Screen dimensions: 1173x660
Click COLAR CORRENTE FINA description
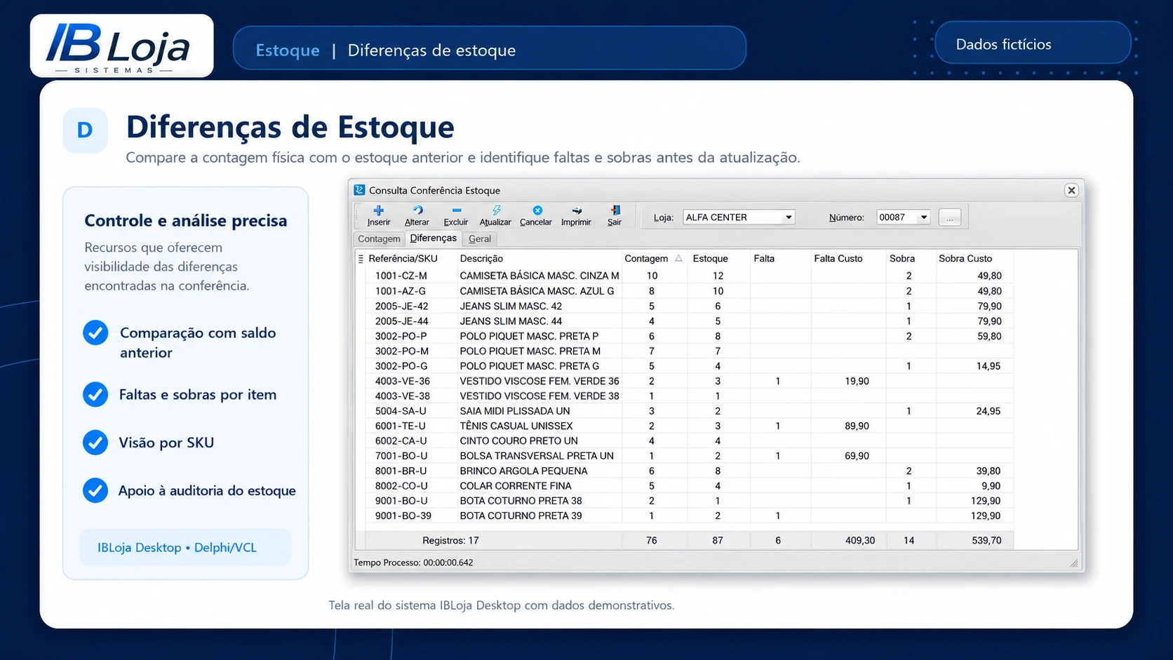coord(515,486)
